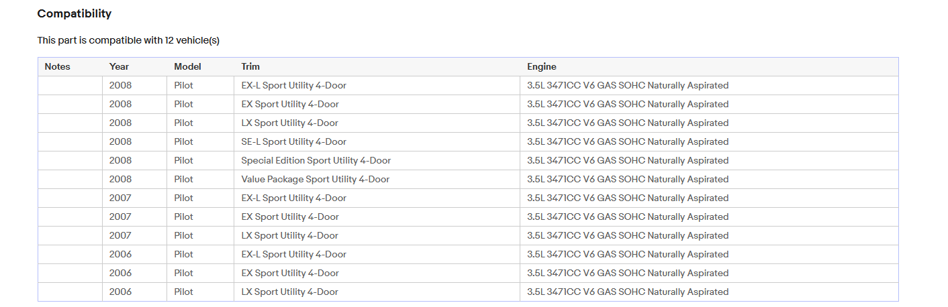
Task: Click the year 2008 in the Value Package row
Action: pos(121,179)
